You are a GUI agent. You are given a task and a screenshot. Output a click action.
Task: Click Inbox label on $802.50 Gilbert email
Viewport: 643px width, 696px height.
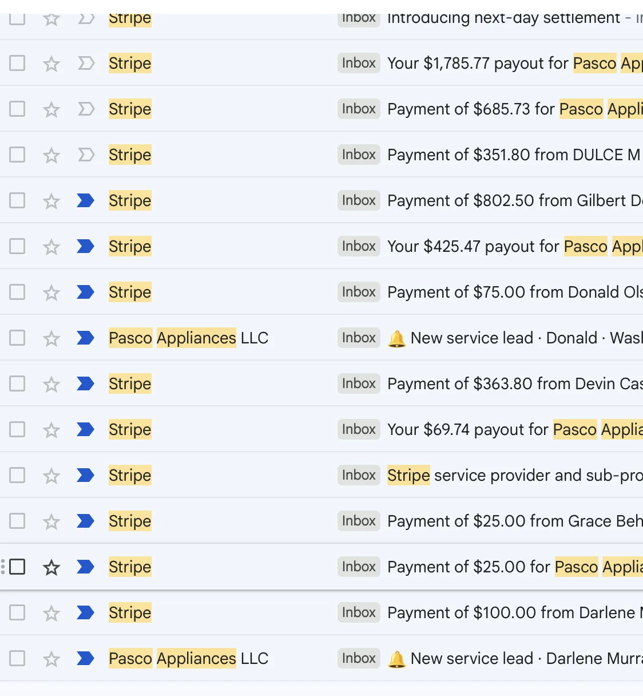click(x=359, y=200)
